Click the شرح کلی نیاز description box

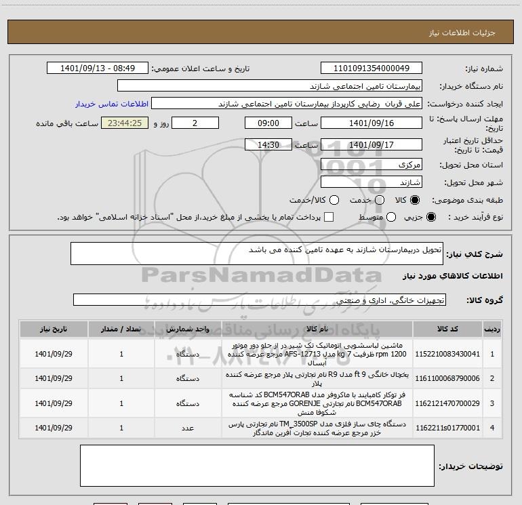coord(257,254)
